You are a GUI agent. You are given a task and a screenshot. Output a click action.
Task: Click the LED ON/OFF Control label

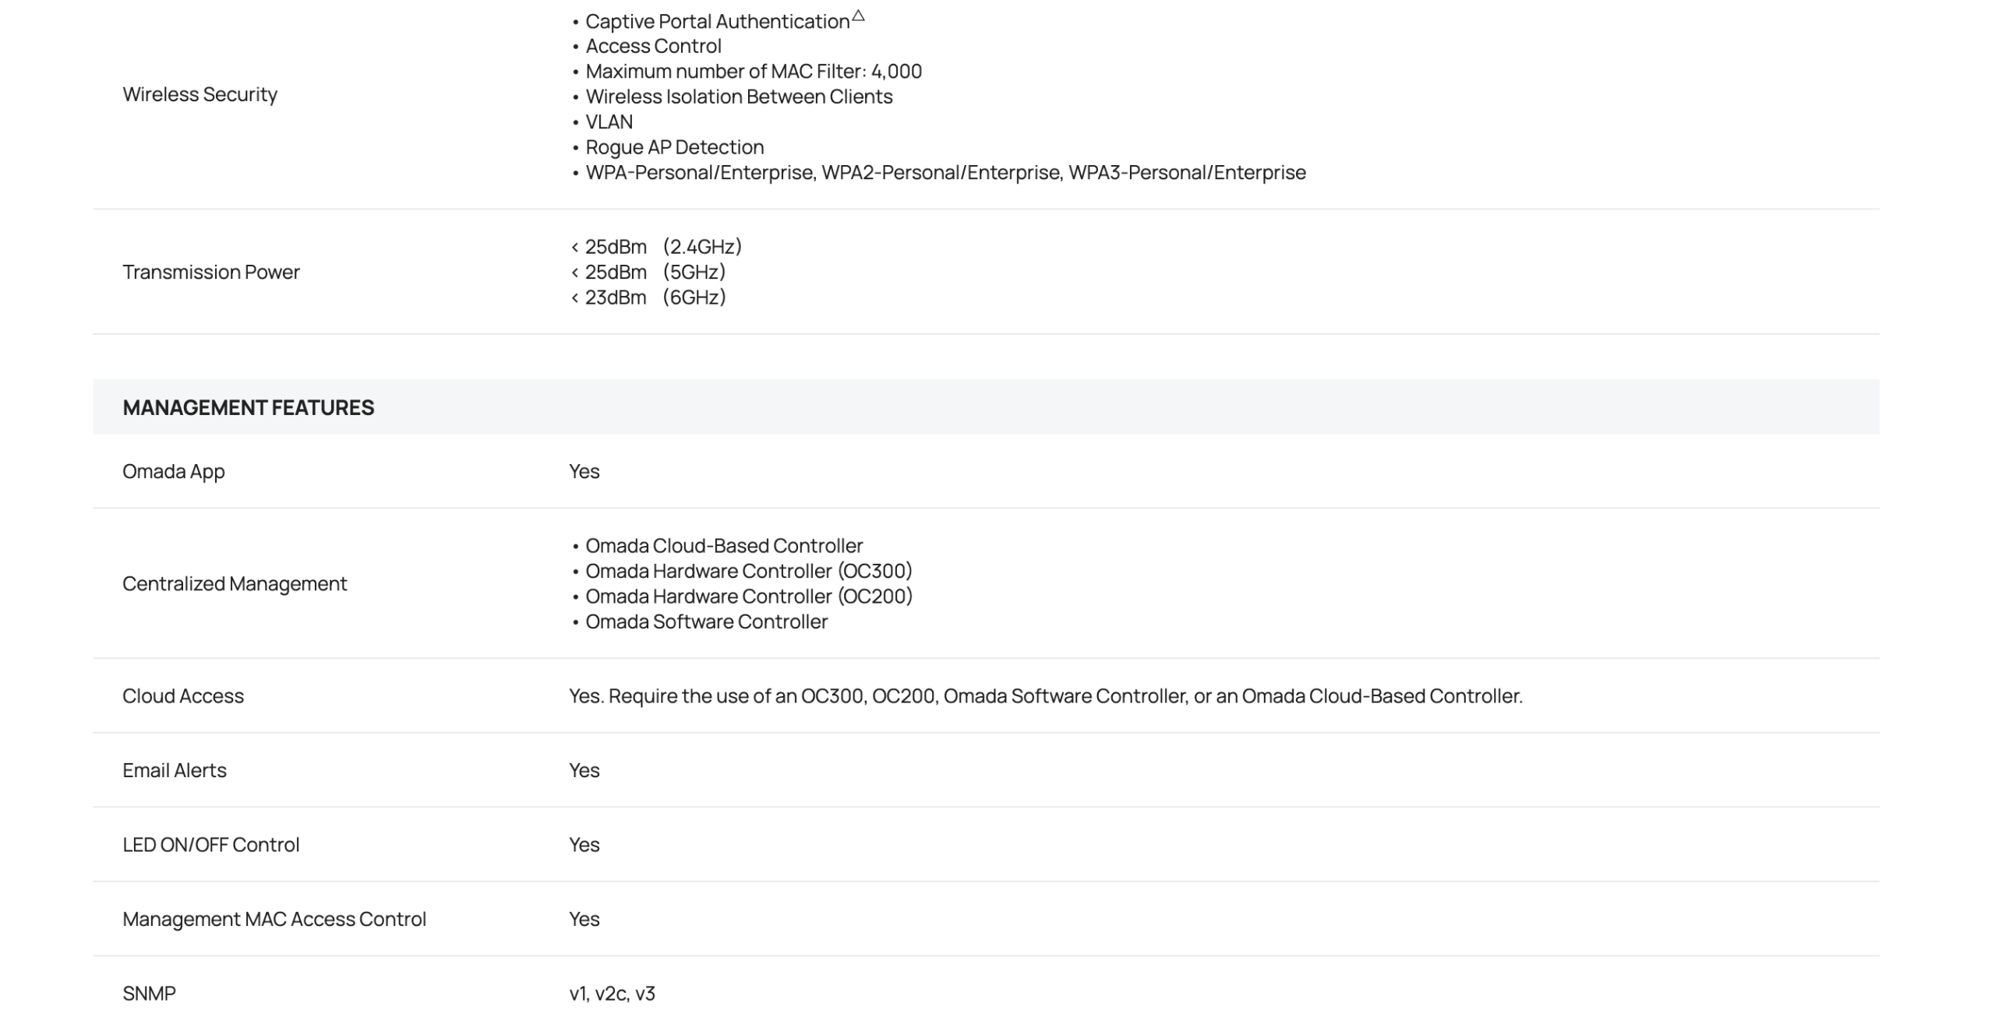pos(210,844)
